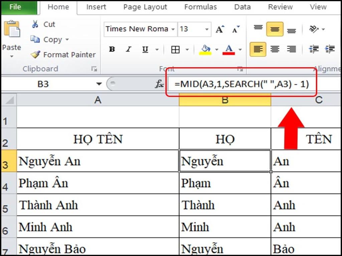Open the font name dropdown
Viewport: 342px width, 256px height.
point(173,29)
